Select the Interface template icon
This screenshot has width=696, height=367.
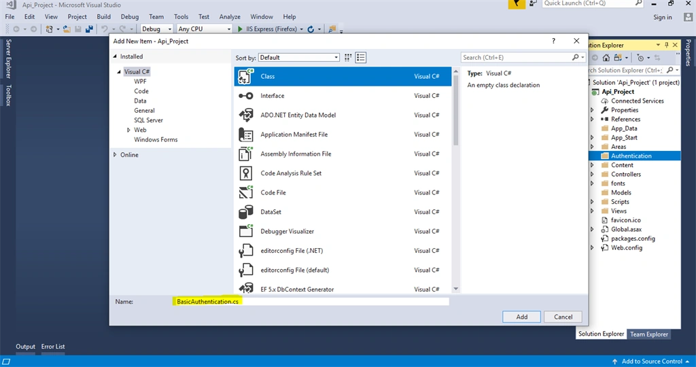coord(245,96)
